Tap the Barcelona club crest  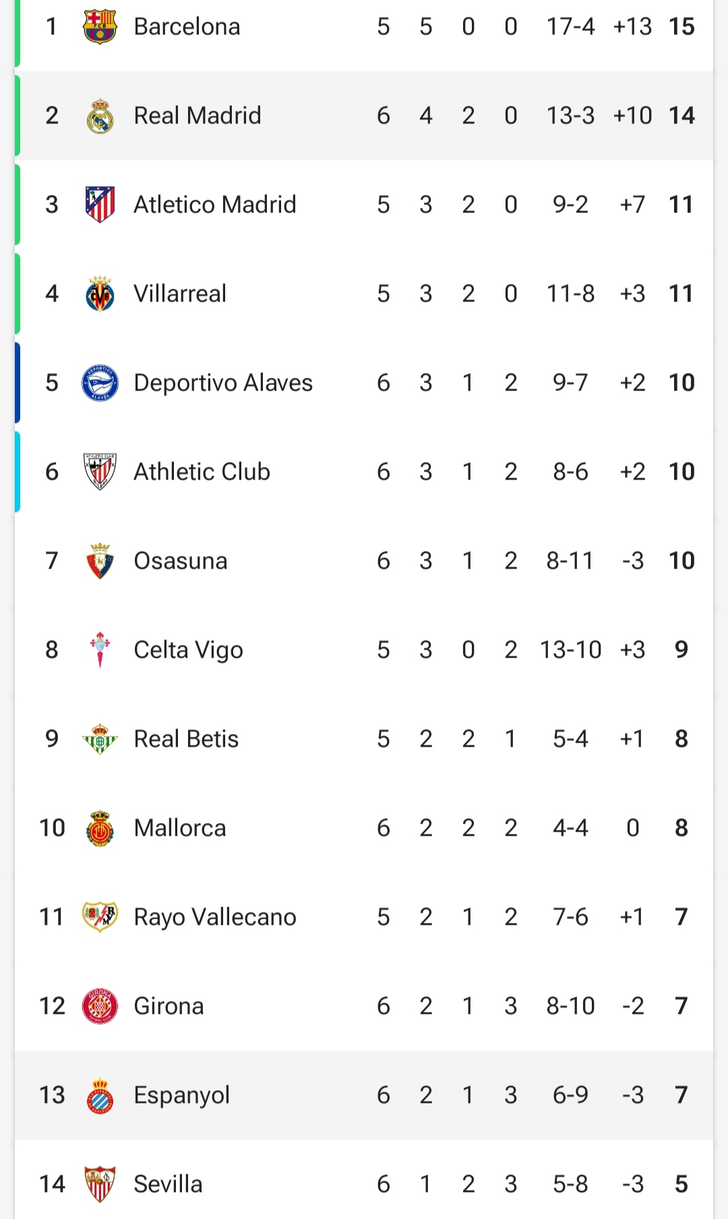point(100,27)
